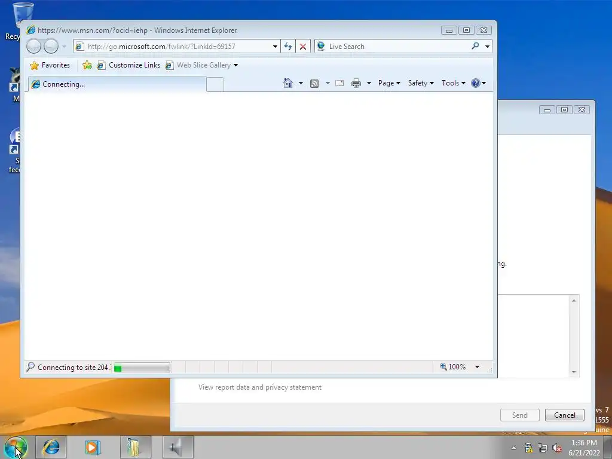Click the Read Mail envelope icon
612x459 pixels.
tap(339, 83)
